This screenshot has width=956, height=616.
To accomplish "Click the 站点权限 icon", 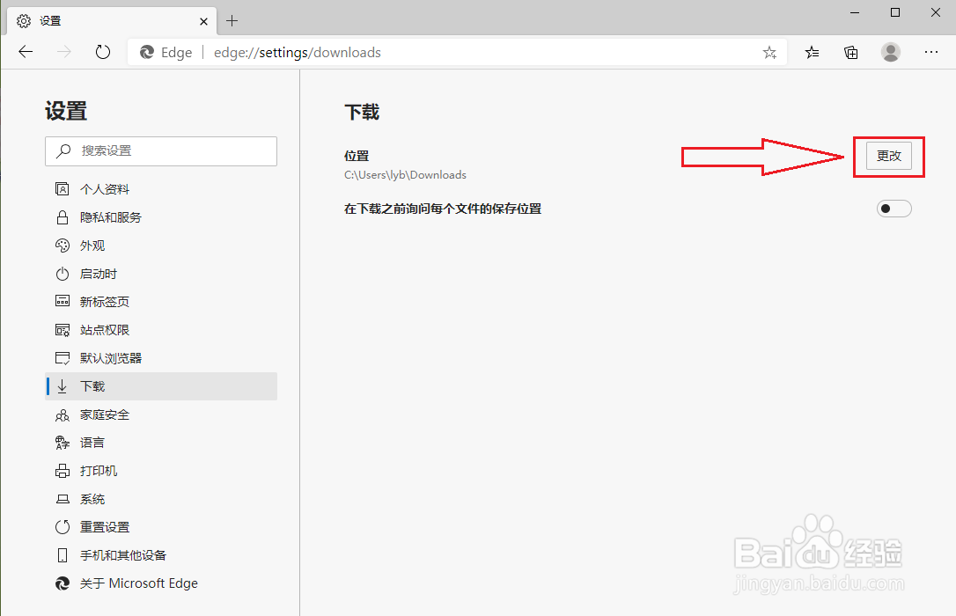I will (x=63, y=330).
